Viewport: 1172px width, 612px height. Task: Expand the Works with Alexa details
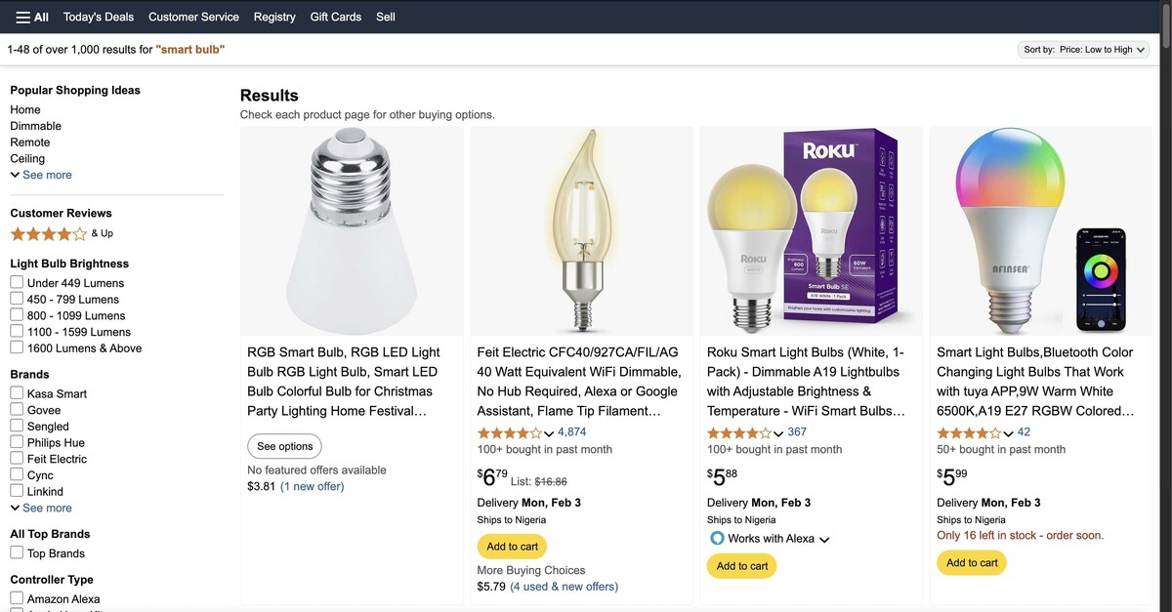[x=824, y=540]
